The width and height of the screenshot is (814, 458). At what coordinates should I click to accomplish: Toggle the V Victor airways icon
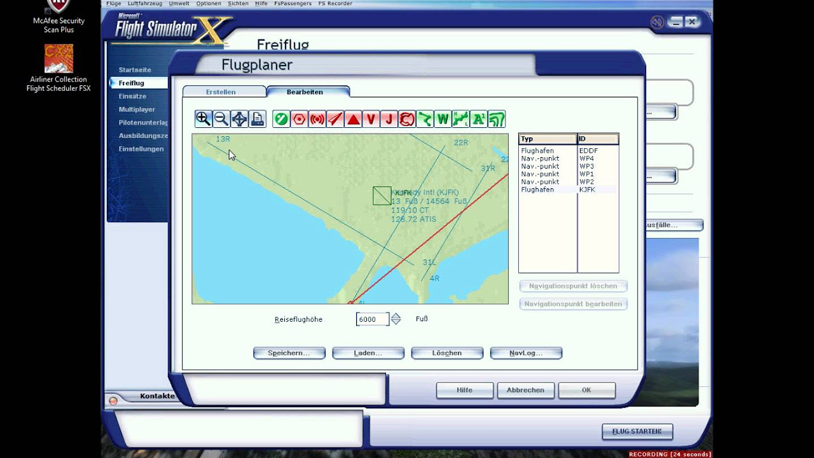[x=371, y=119]
